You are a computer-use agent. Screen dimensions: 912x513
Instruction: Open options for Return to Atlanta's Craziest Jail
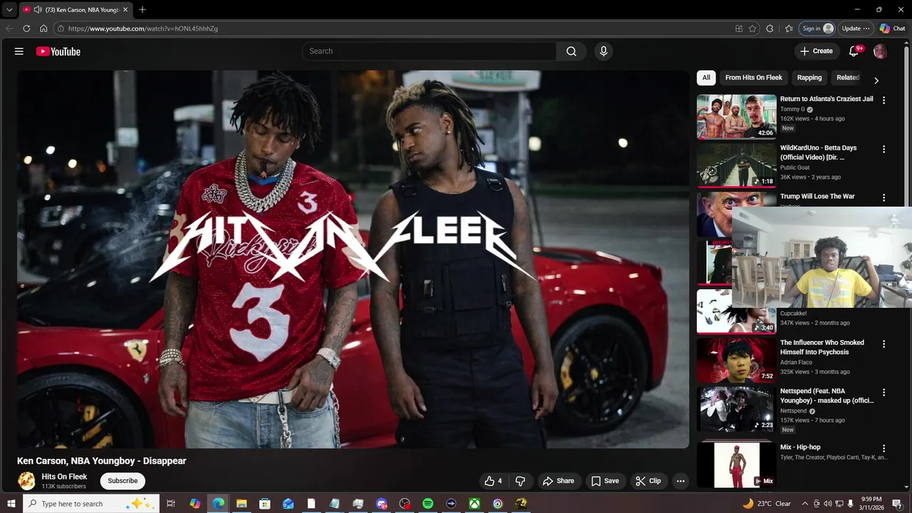click(x=883, y=100)
